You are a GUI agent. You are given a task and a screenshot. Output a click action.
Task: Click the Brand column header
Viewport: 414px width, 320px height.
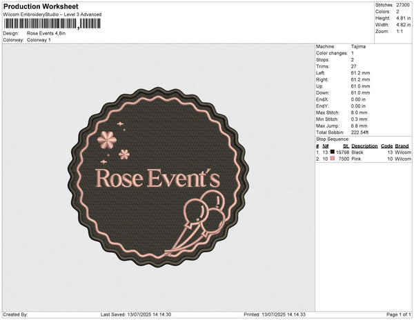(x=402, y=146)
